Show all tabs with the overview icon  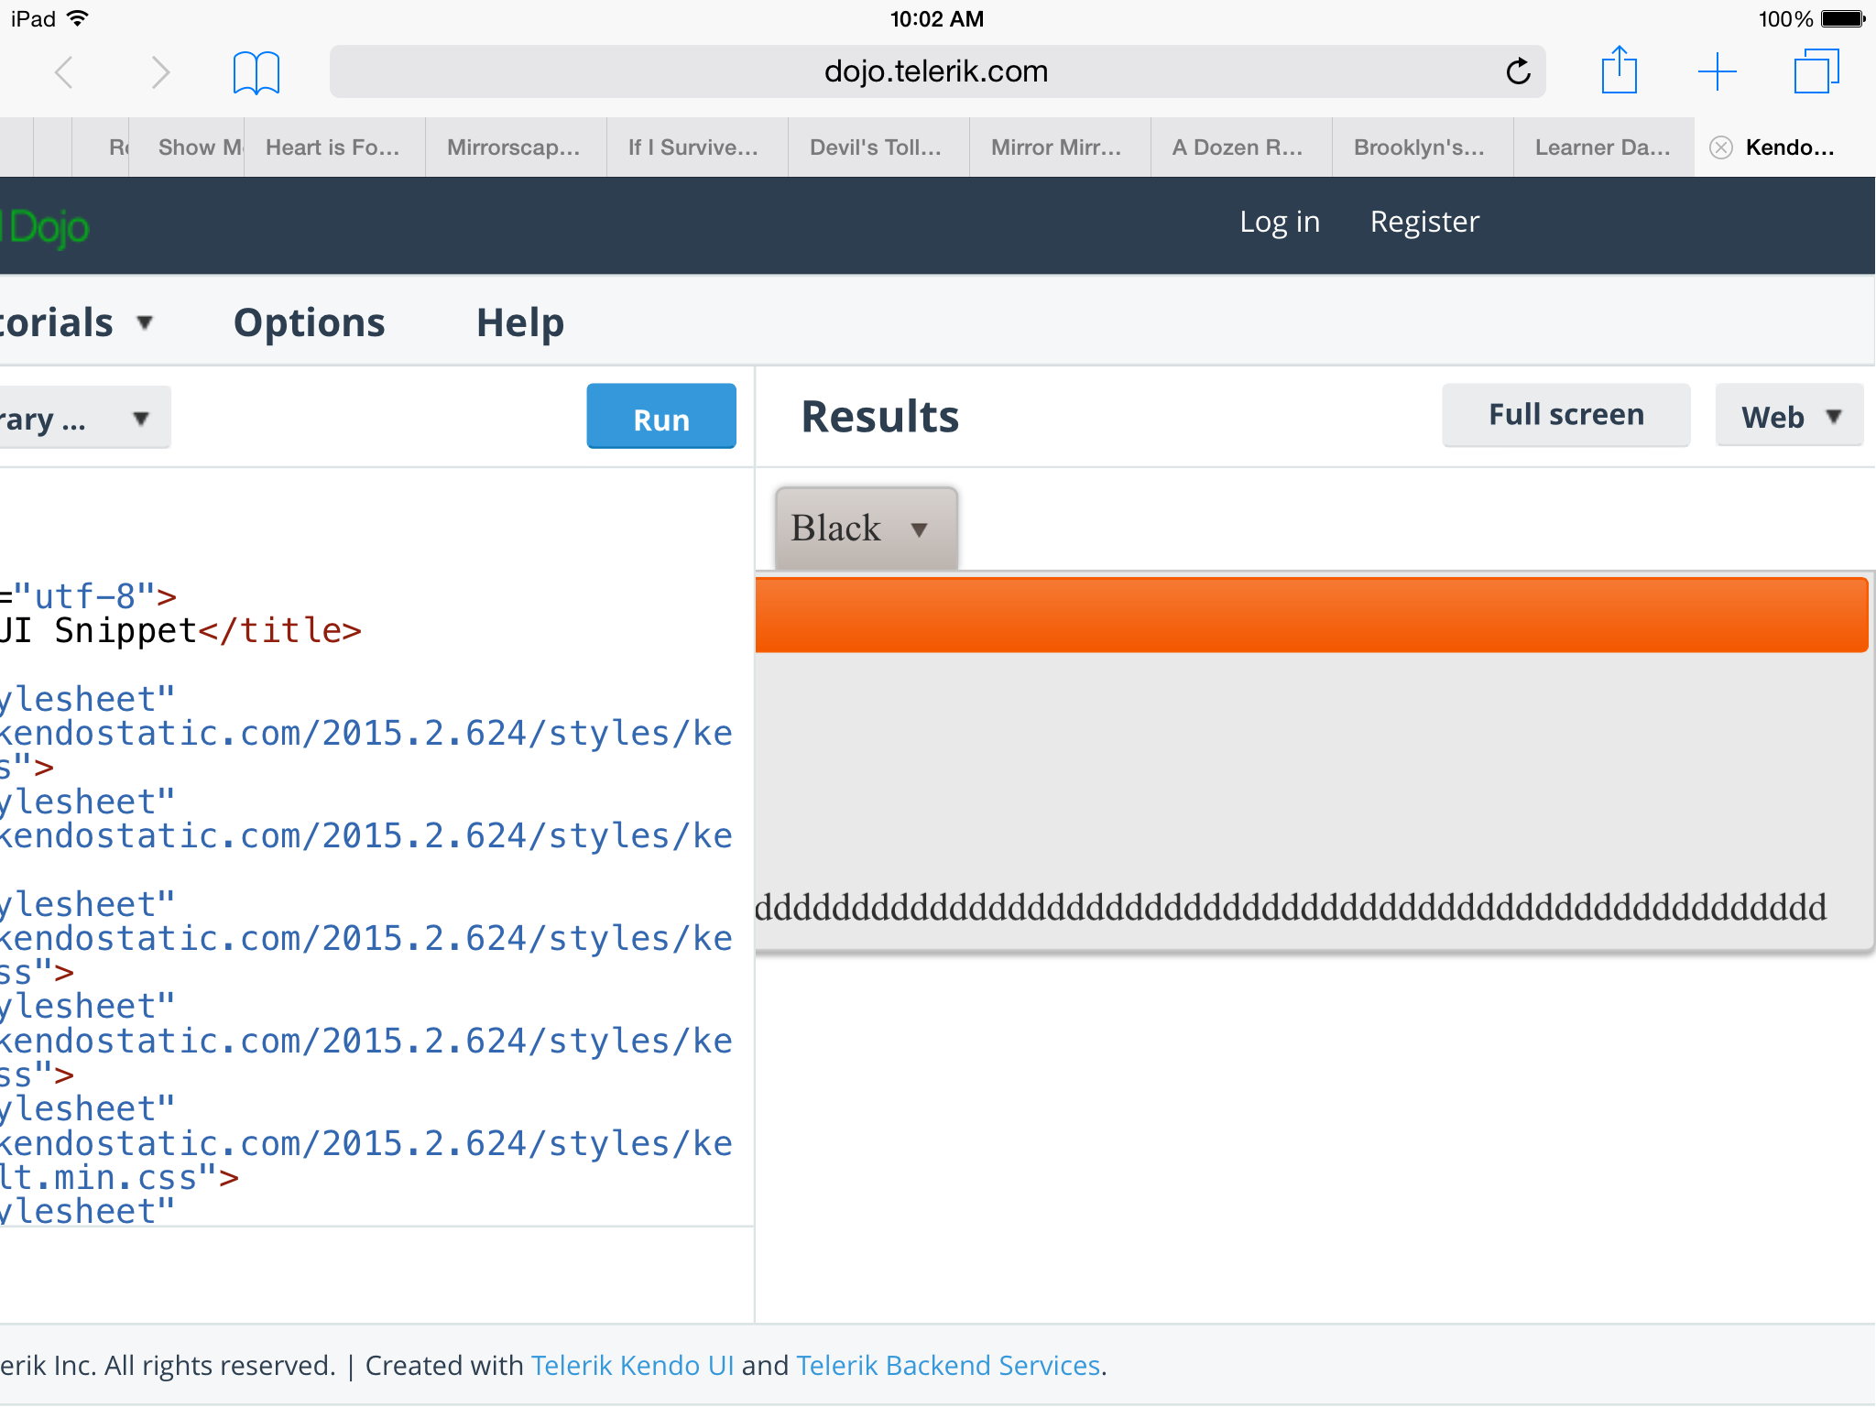coord(1816,71)
